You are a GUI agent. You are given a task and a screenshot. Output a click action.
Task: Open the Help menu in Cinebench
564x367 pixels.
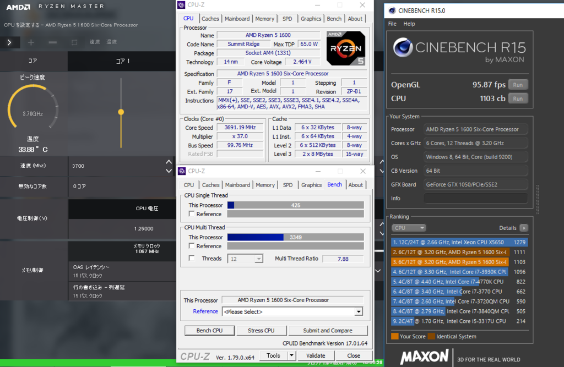409,24
